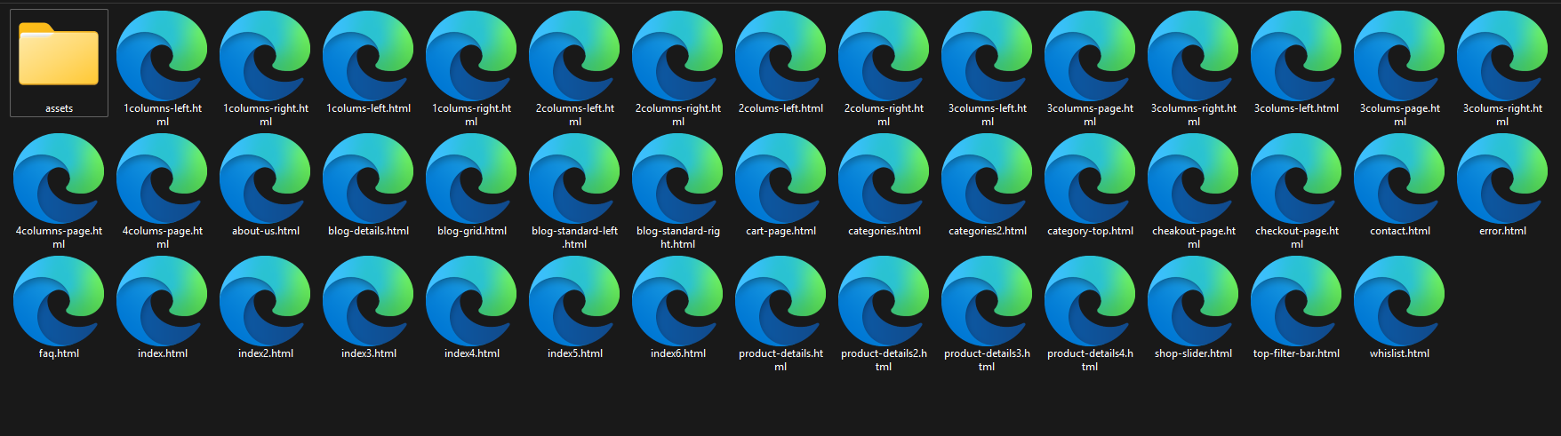Select the product-details4.html file icon

click(x=1090, y=301)
